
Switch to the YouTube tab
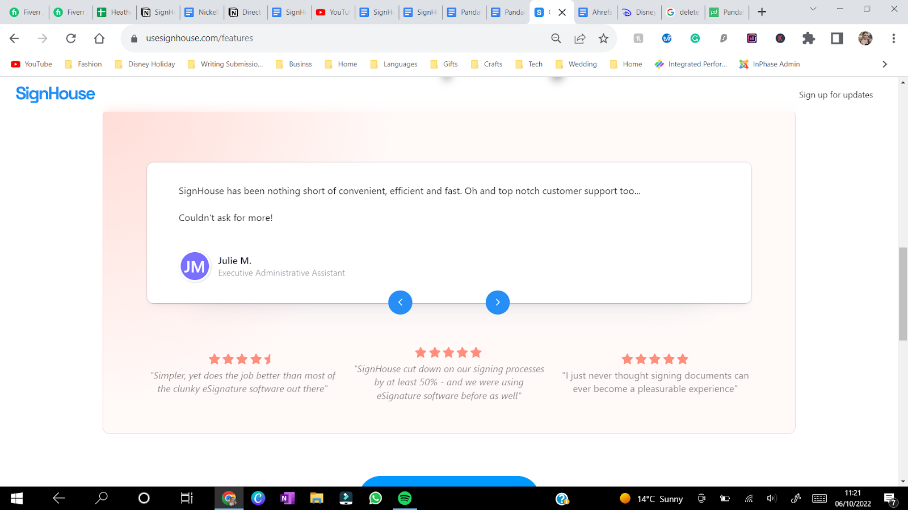coord(333,12)
